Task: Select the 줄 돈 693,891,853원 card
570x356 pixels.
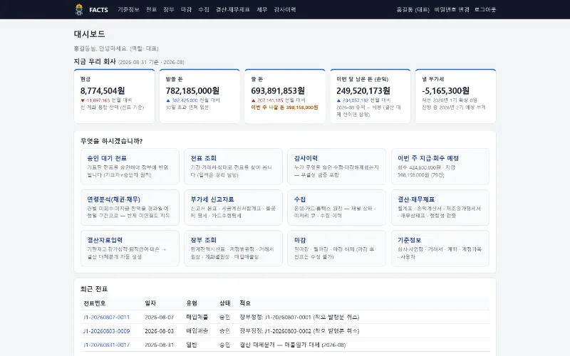Action: (x=284, y=96)
